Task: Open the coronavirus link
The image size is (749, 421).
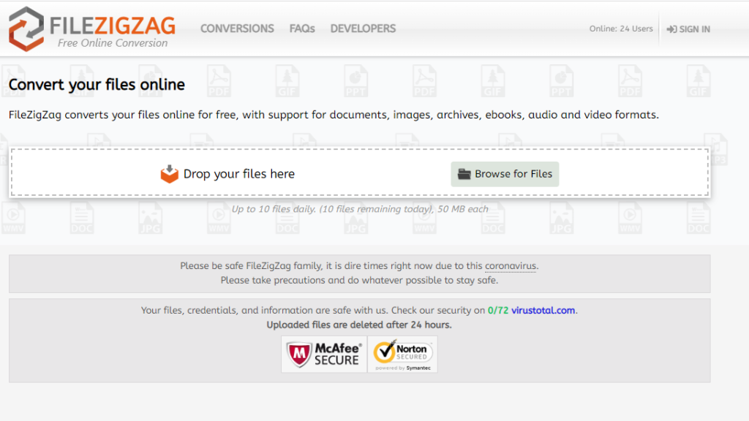Action: (511, 266)
